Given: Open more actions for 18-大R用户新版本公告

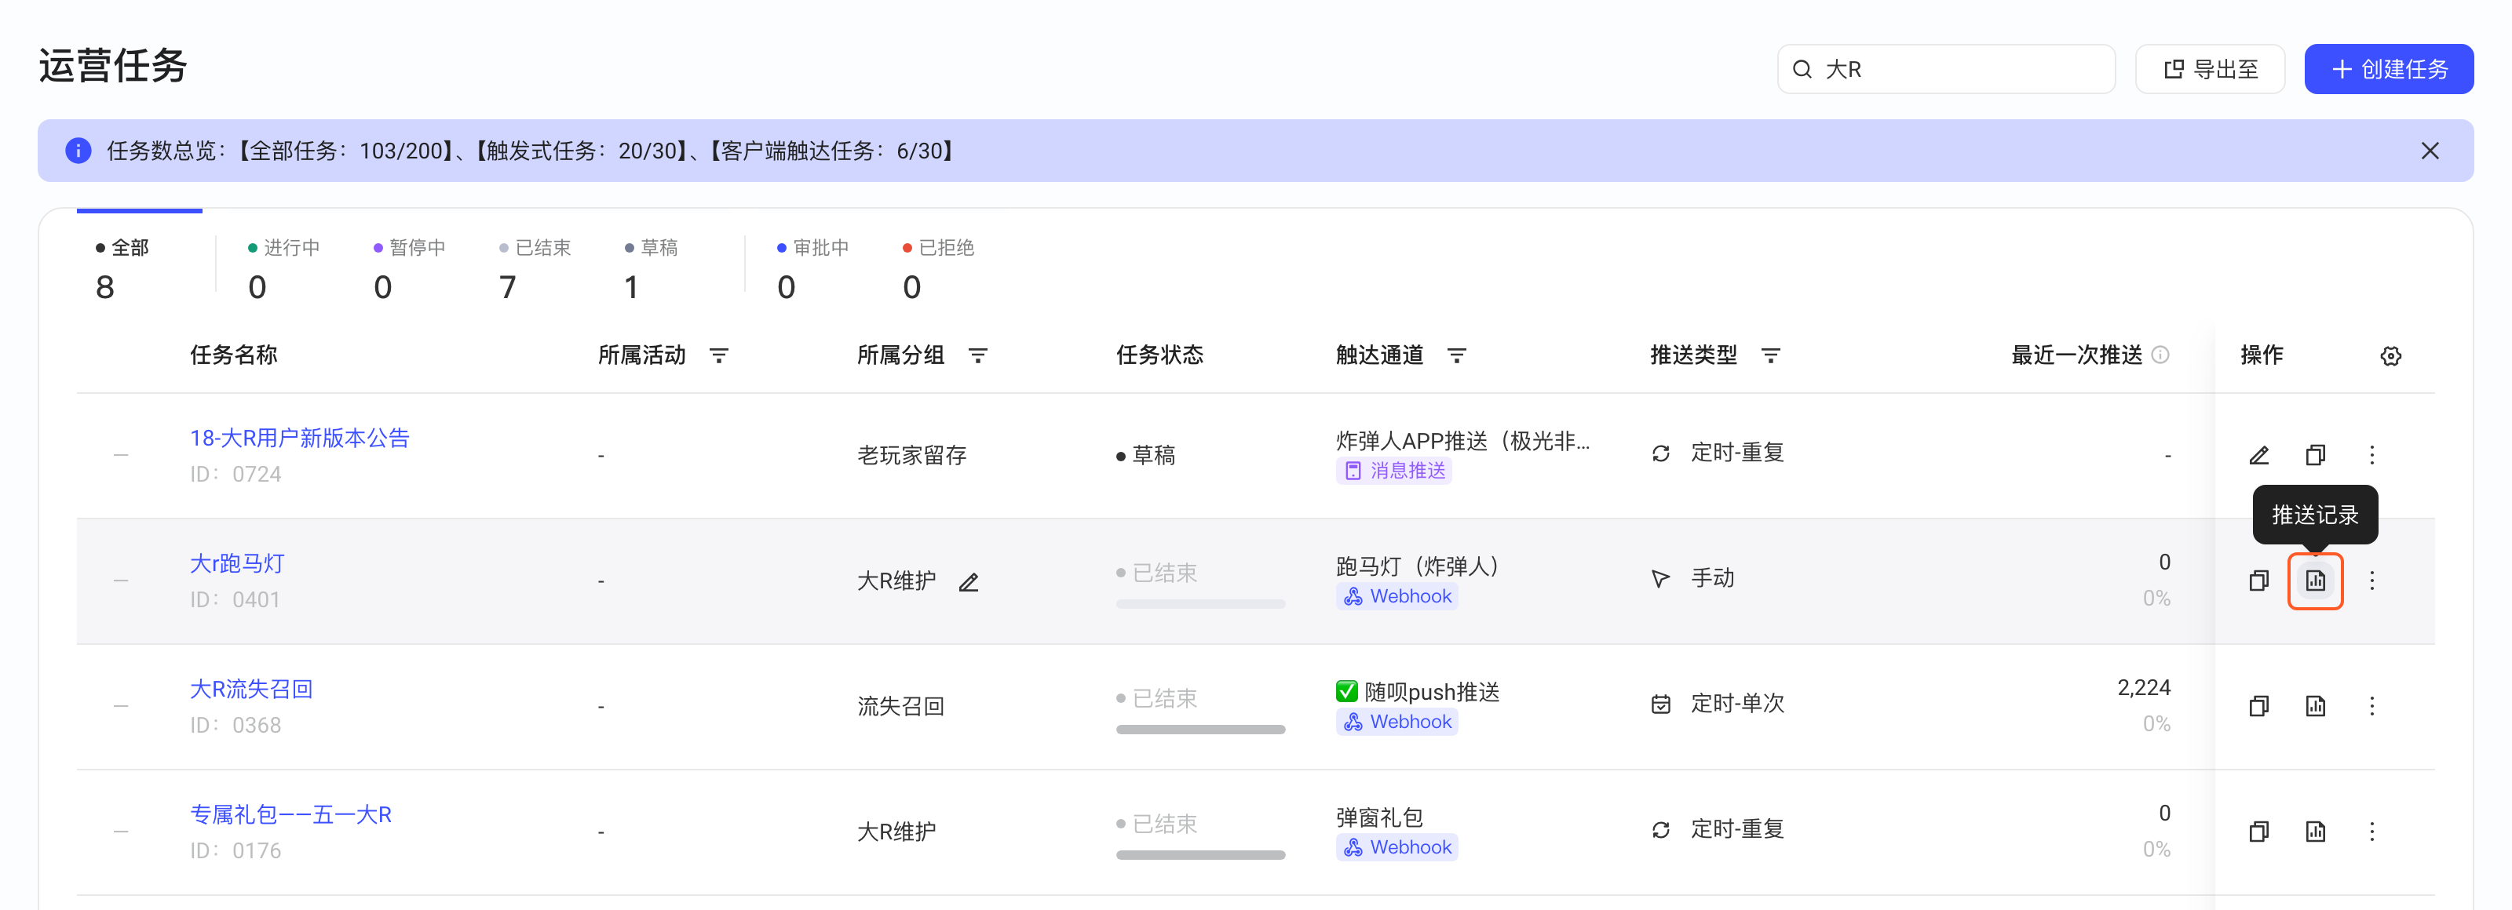Looking at the screenshot, I should [x=2371, y=455].
